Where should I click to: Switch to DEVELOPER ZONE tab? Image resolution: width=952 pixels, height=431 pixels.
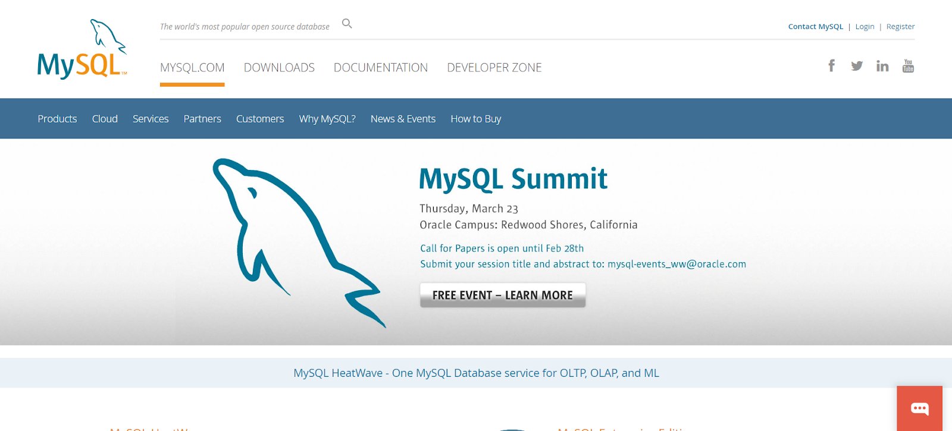[494, 68]
